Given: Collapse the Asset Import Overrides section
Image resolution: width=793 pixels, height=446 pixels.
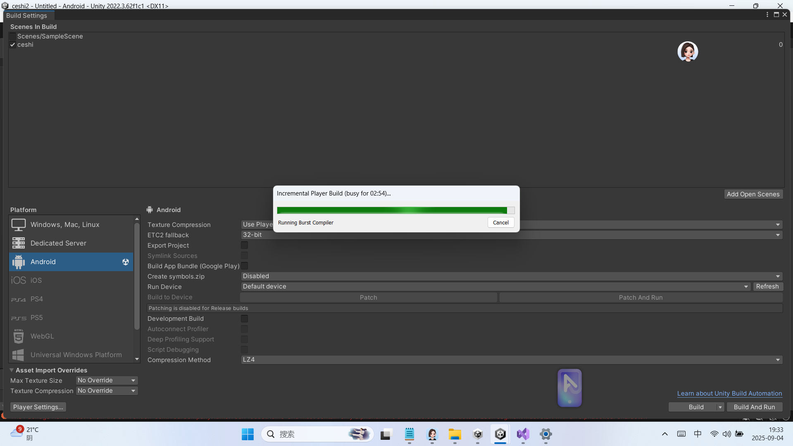Looking at the screenshot, I should pyautogui.click(x=12, y=370).
